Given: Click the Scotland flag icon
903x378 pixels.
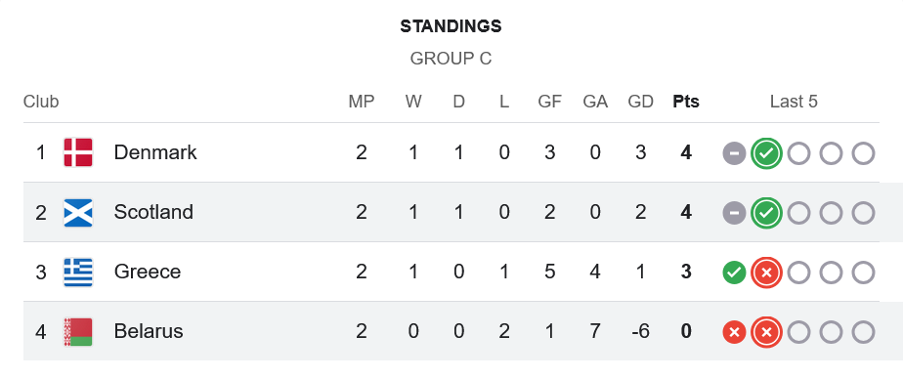Looking at the screenshot, I should pos(78,213).
